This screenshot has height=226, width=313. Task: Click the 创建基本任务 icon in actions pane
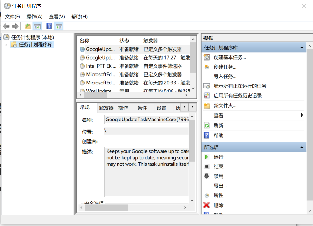(x=207, y=57)
